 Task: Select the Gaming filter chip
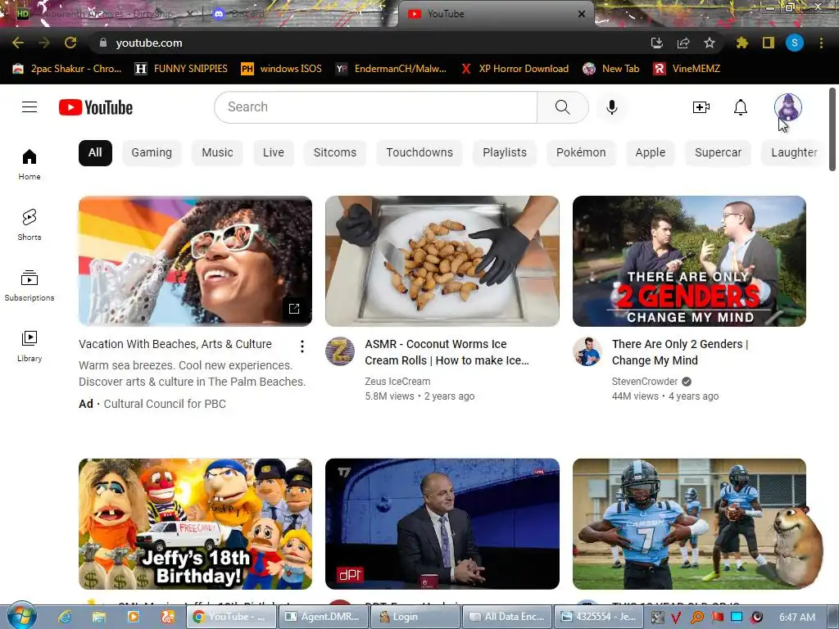point(152,152)
